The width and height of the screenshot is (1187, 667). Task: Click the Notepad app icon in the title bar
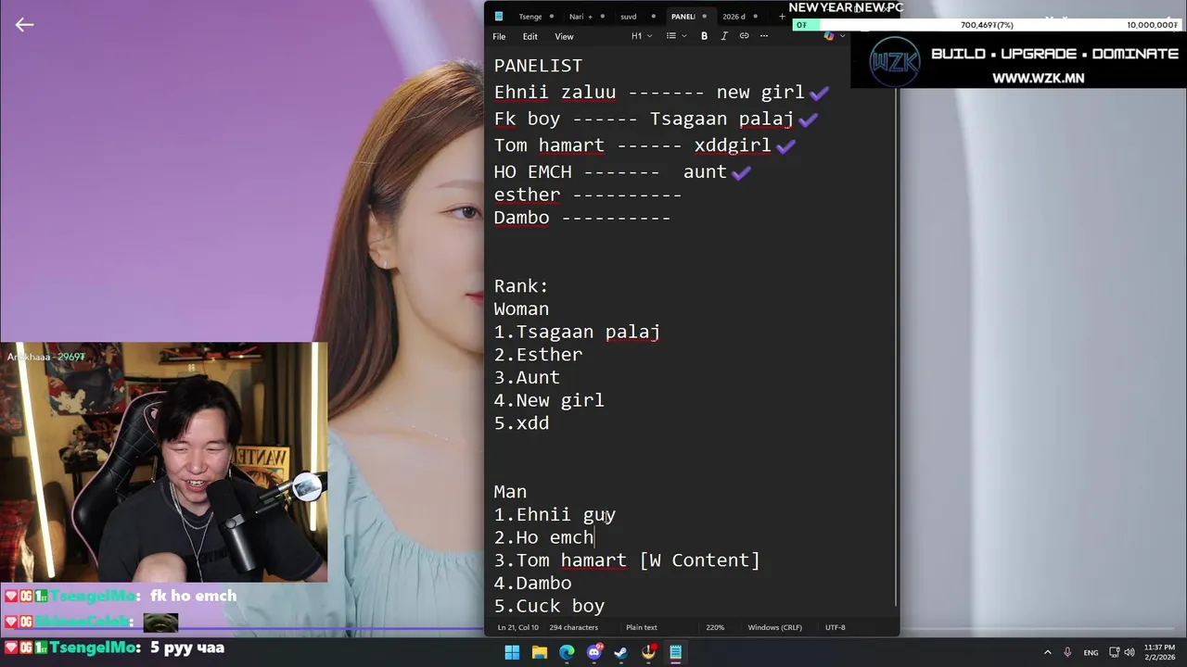(x=499, y=16)
